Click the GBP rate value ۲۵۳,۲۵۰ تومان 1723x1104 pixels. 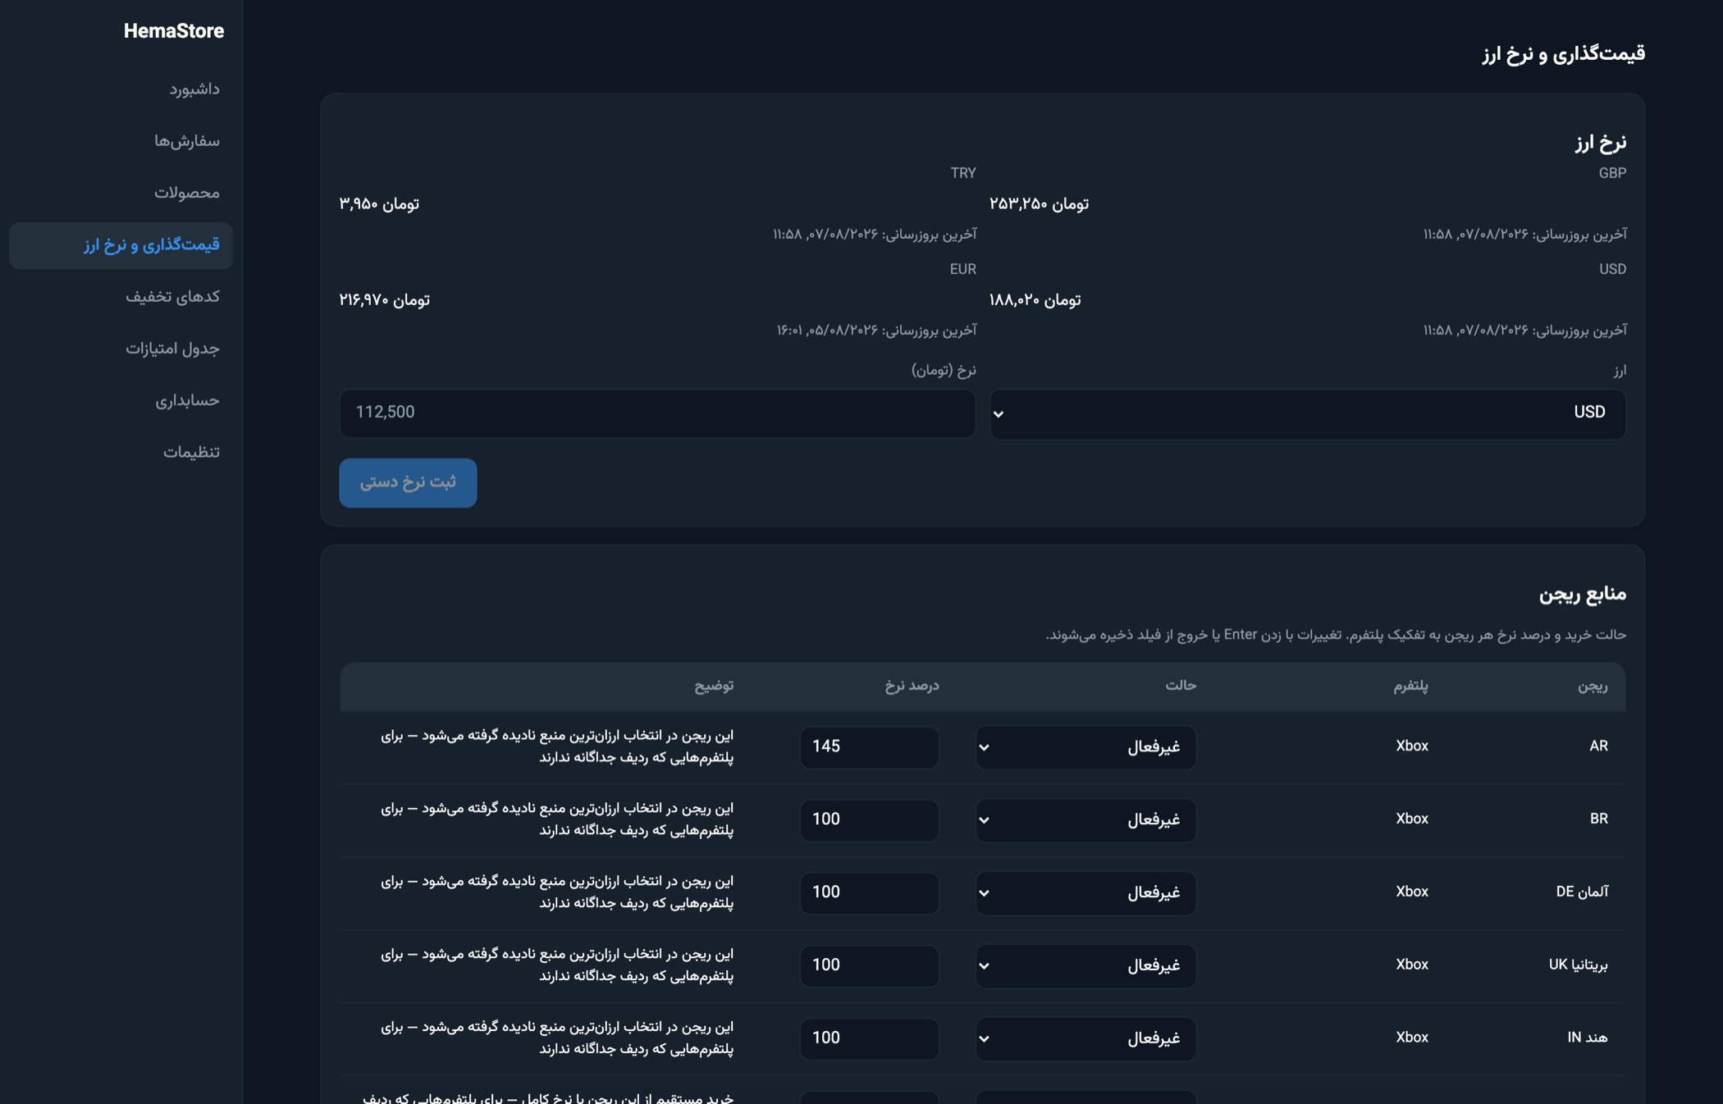pyautogui.click(x=1039, y=204)
